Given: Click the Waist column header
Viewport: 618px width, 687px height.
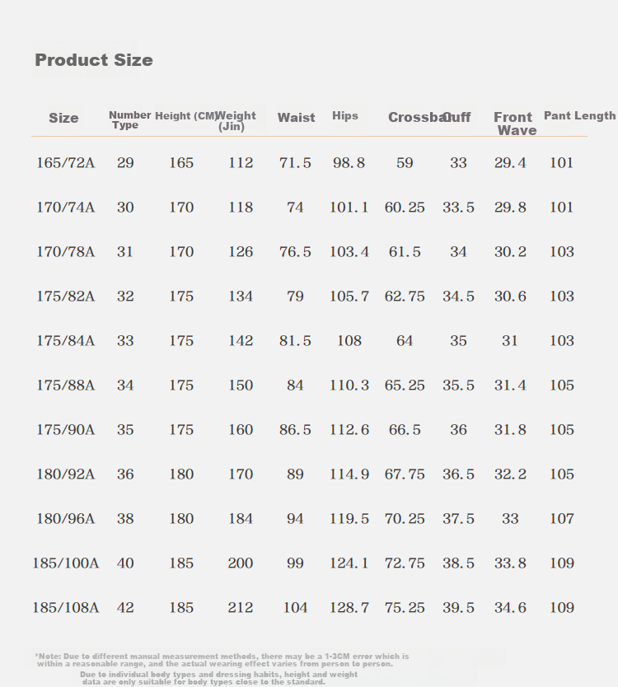Looking at the screenshot, I should [x=297, y=118].
